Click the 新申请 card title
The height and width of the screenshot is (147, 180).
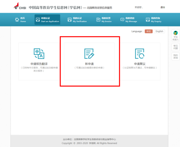pyautogui.click(x=89, y=64)
